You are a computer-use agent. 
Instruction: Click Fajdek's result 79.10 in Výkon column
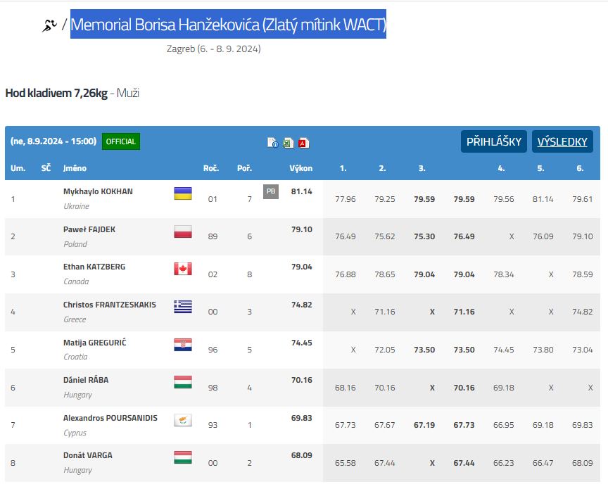tap(302, 229)
